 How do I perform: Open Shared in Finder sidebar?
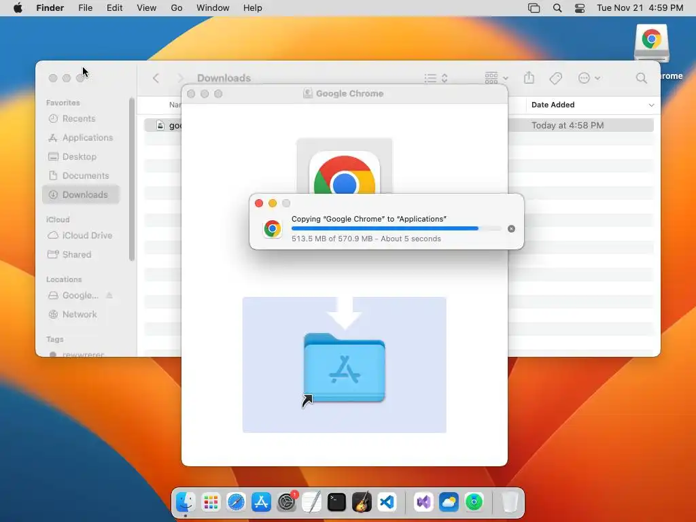point(70,254)
